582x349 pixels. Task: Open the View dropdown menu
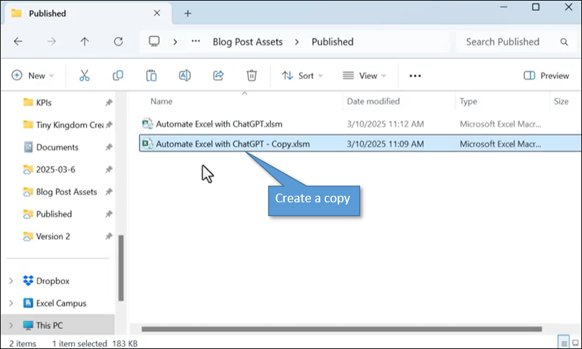point(364,75)
